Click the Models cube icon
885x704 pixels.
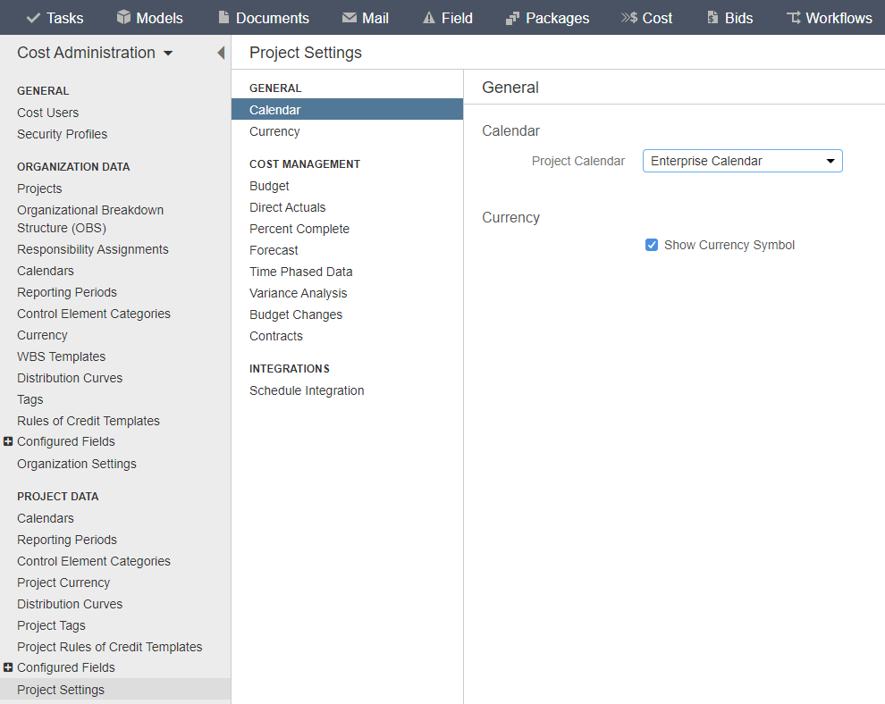pos(123,18)
